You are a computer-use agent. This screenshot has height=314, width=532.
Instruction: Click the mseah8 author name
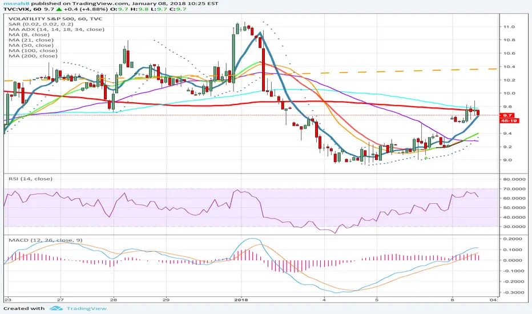(x=17, y=3)
